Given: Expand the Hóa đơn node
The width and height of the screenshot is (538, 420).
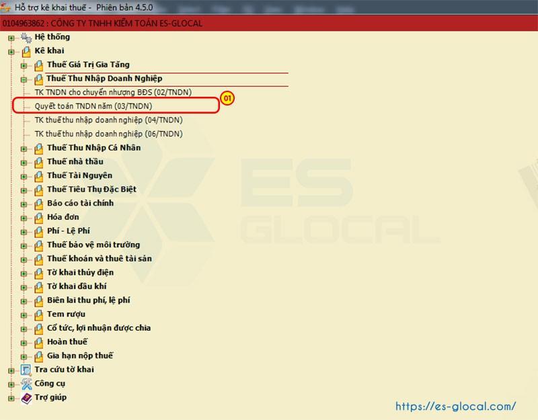Looking at the screenshot, I should point(24,218).
